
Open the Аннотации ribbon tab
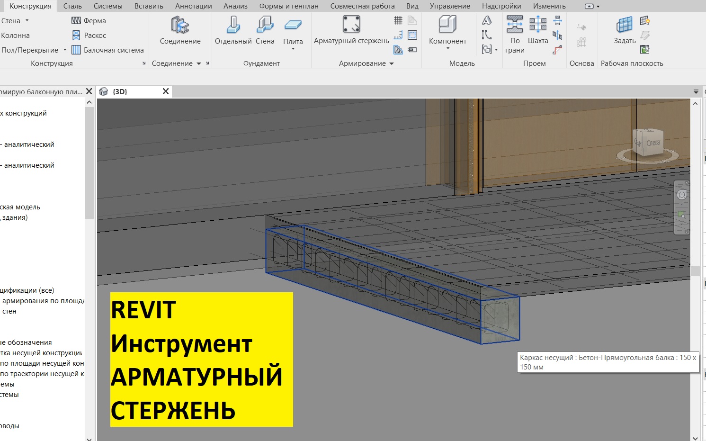coord(194,6)
